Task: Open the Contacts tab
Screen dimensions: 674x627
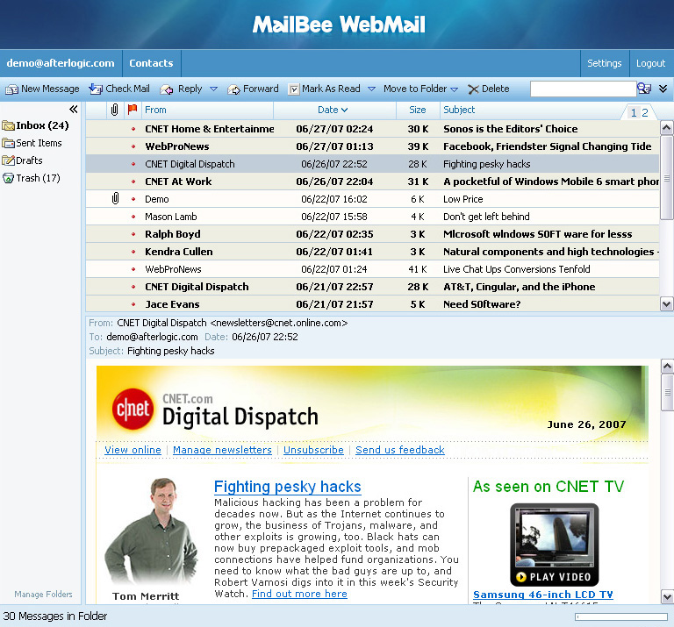Action: [151, 63]
